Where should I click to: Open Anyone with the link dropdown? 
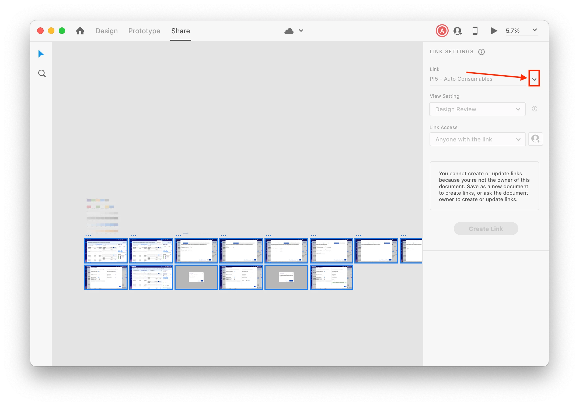[x=477, y=139]
